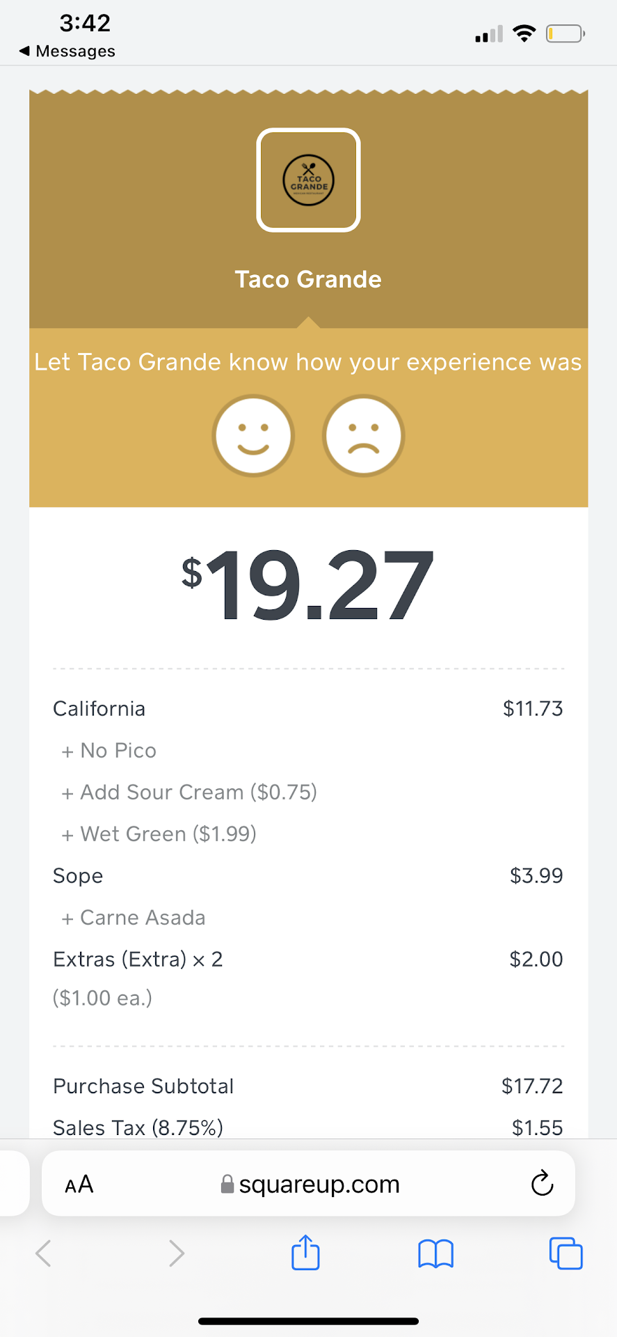Tap the $19.27 total amount
617x1337 pixels.
tap(308, 585)
